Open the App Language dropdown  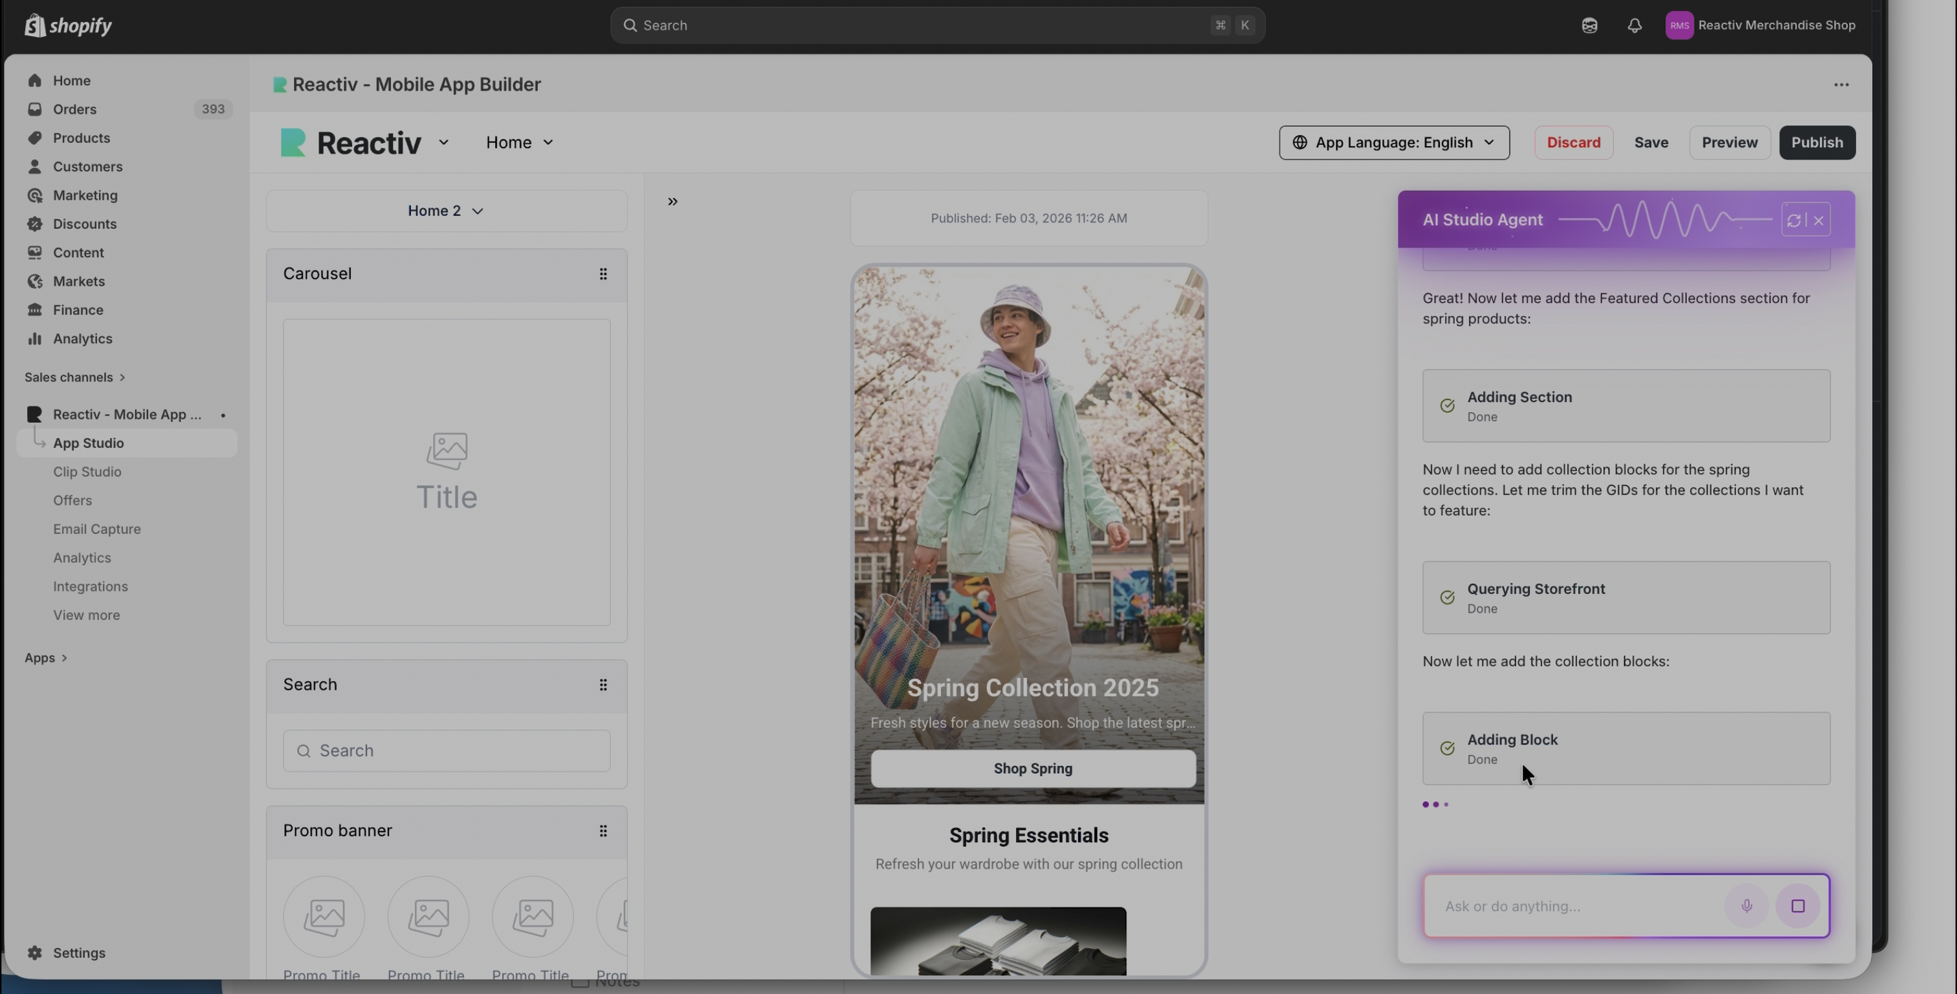point(1394,143)
